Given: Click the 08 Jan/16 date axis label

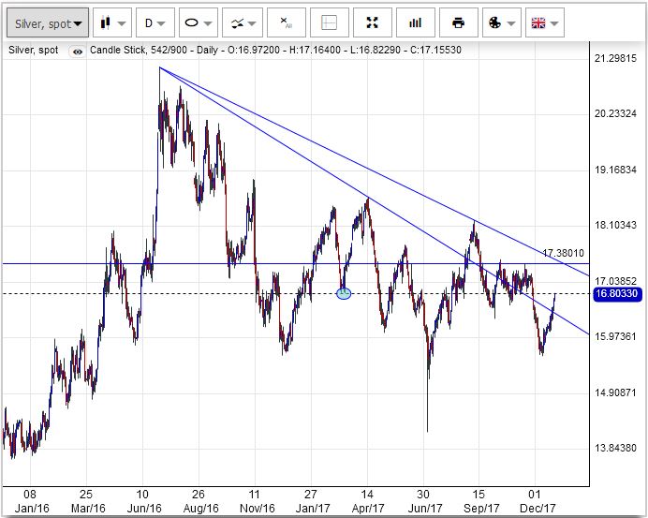Looking at the screenshot, I should 32,501.
